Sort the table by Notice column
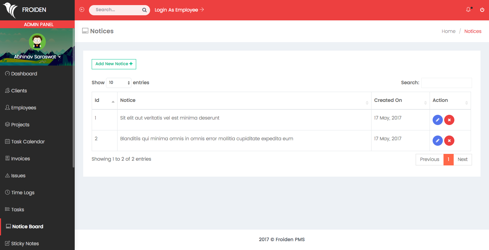Screen dimensions: 489x250 [244, 101]
